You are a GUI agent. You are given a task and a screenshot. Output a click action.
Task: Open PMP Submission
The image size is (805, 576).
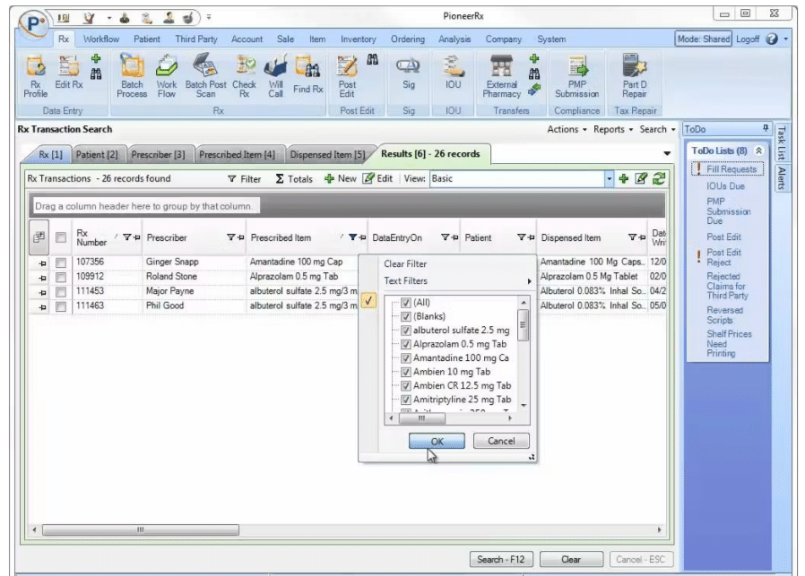[x=577, y=75]
